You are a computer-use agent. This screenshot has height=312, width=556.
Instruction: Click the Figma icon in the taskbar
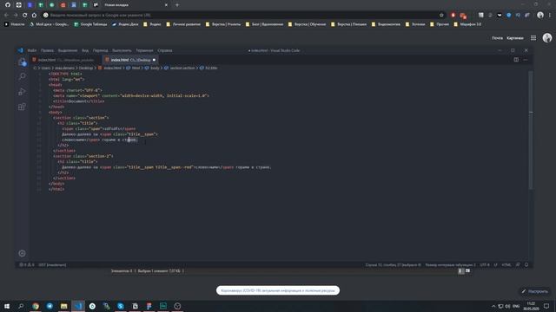point(149,306)
